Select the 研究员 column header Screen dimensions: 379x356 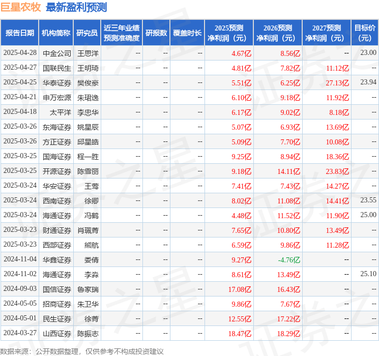tap(87, 33)
